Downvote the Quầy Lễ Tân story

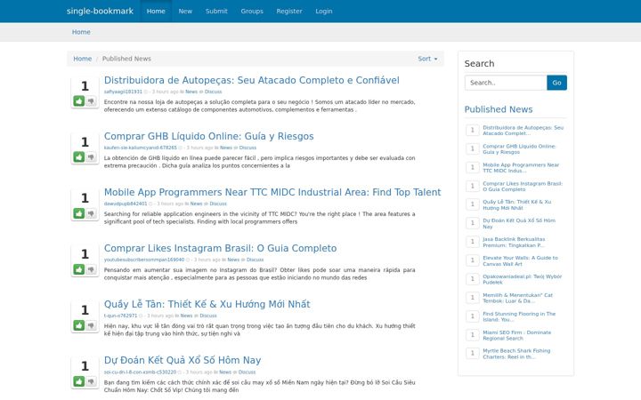tap(91, 325)
